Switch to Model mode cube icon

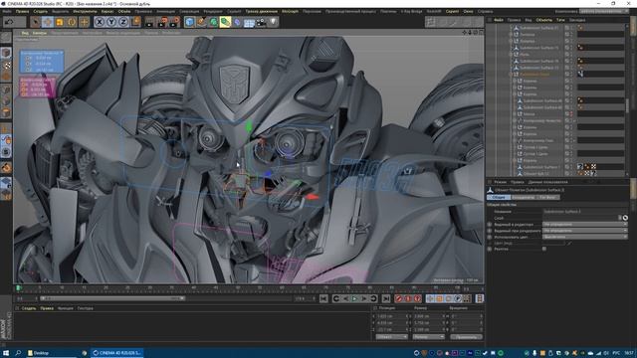coord(6,53)
